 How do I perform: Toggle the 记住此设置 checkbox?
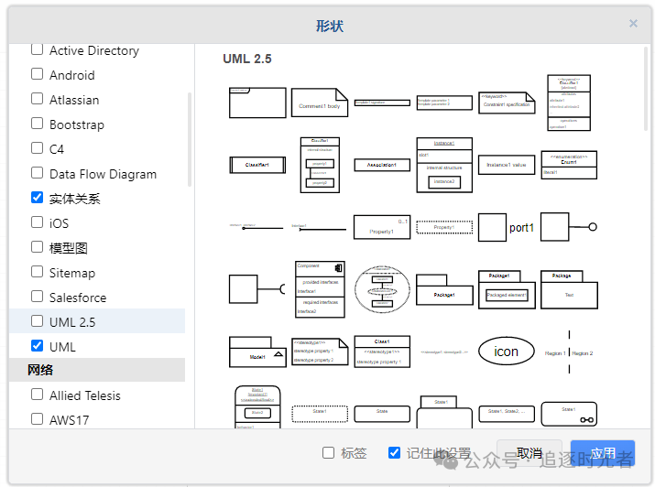[x=395, y=453]
